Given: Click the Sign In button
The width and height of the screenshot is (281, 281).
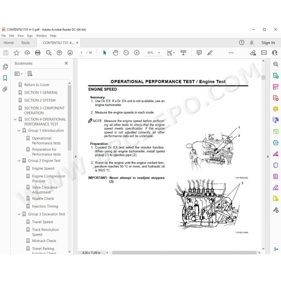Looking at the screenshot, I should pos(268,43).
